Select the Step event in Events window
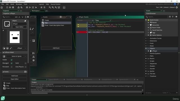Image resolution: width=180 pixels, height=101 pixels. point(56,23)
